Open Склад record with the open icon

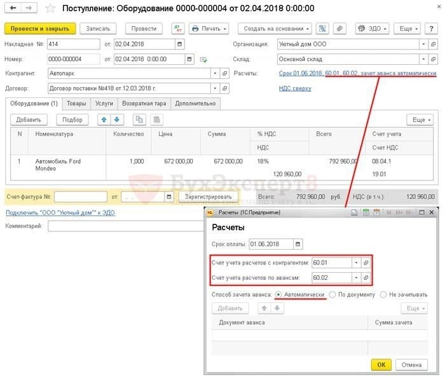pyautogui.click(x=433, y=59)
